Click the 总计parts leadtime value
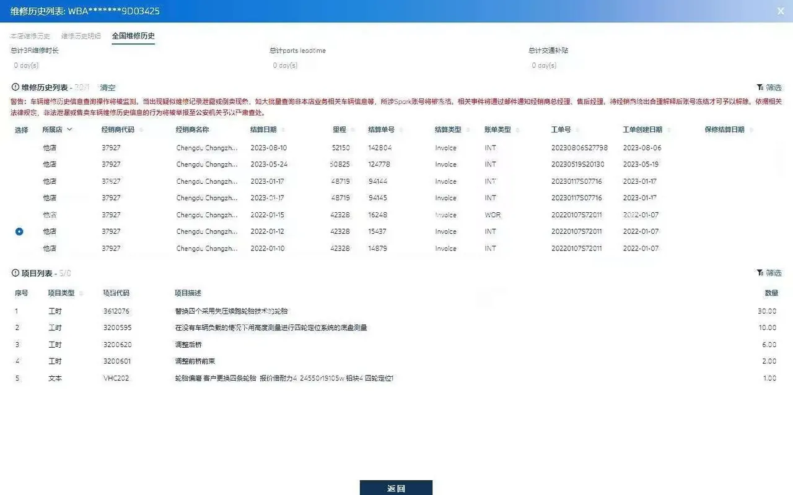 [285, 66]
